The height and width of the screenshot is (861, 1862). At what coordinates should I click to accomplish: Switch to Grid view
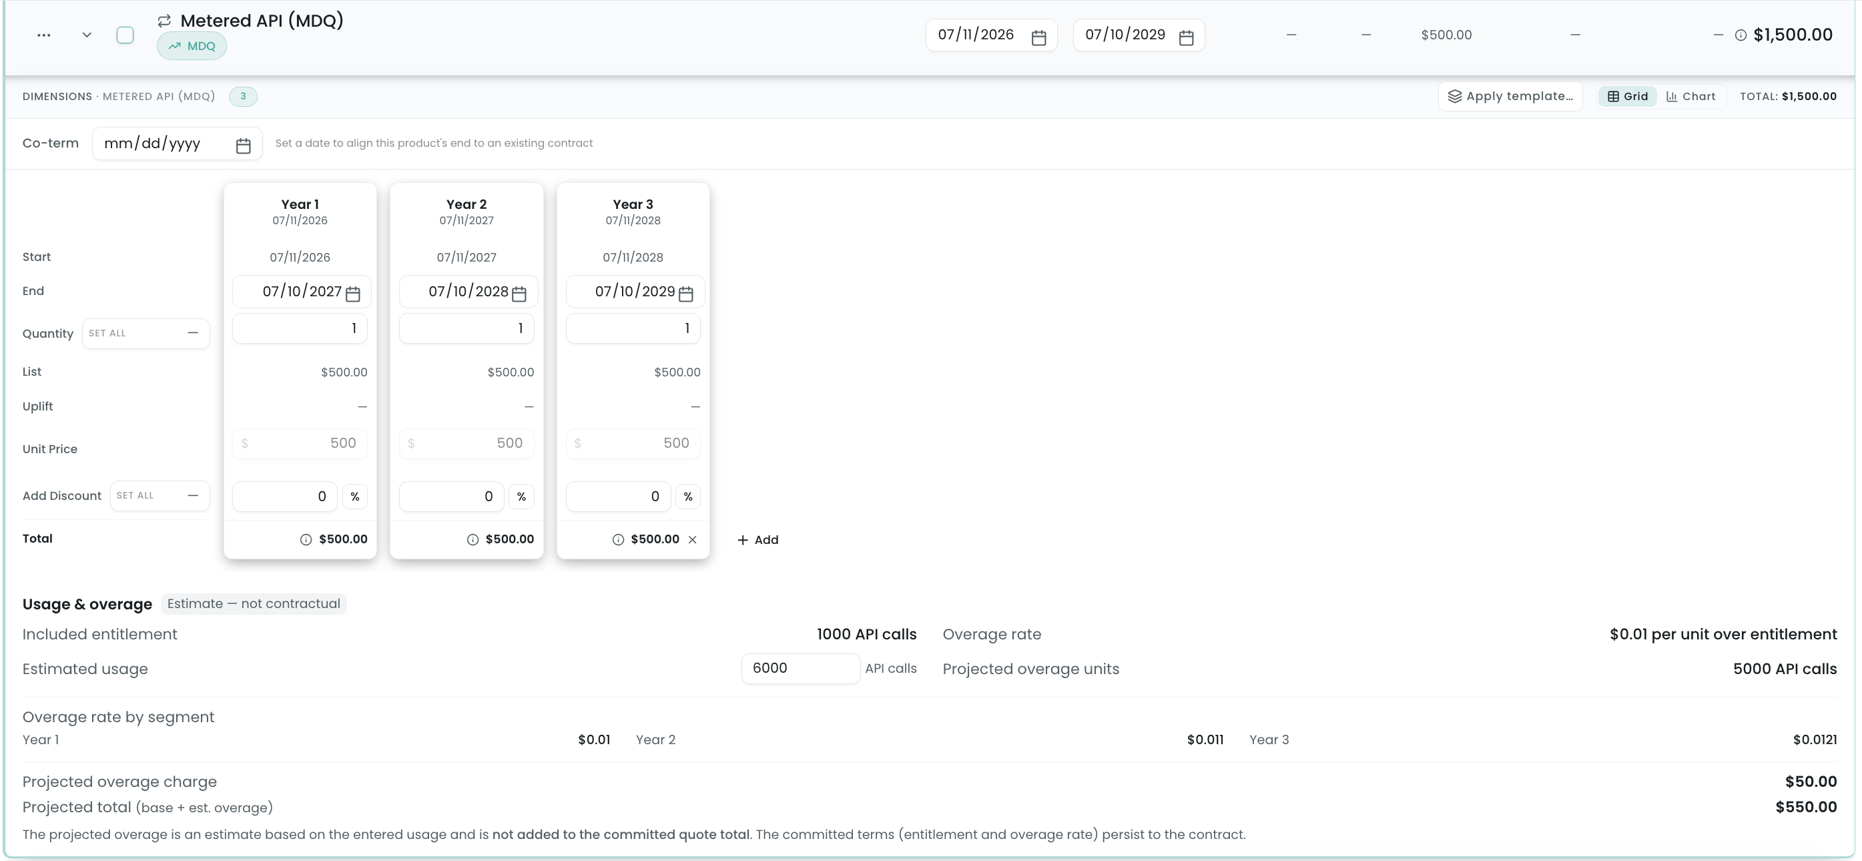click(x=1628, y=96)
